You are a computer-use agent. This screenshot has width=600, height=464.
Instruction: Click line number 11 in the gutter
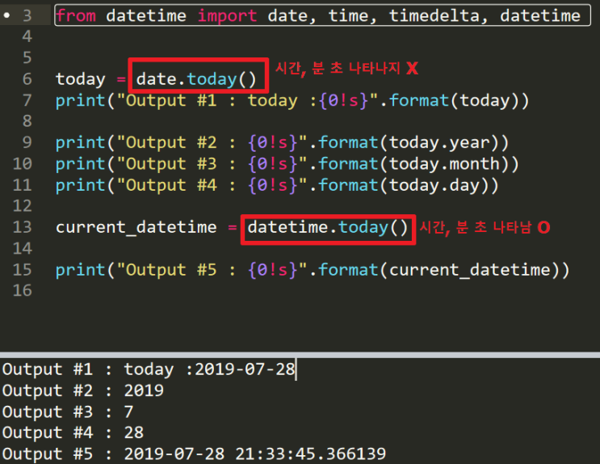pyautogui.click(x=22, y=185)
